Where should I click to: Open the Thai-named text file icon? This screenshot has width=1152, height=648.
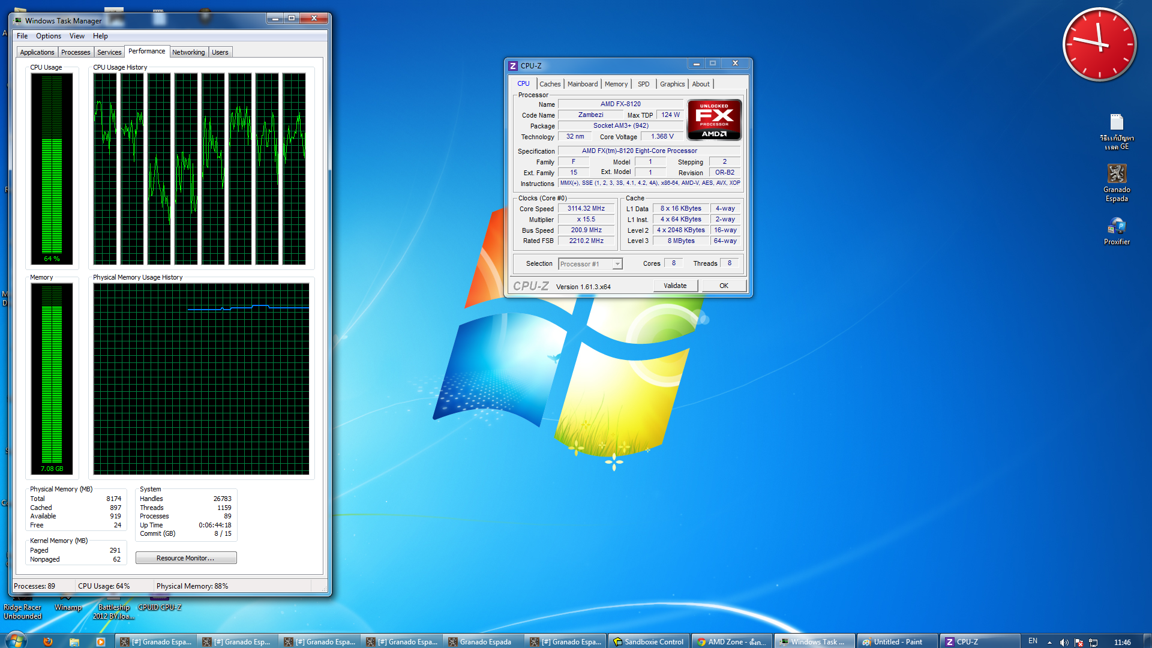(1117, 123)
